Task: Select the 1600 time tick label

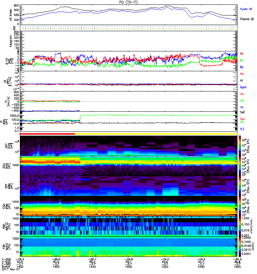Action: pyautogui.click(x=237, y=267)
